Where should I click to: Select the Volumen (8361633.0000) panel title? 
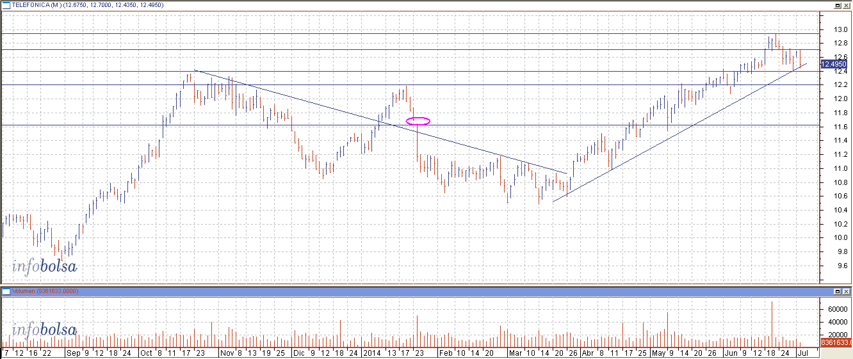tap(45, 291)
